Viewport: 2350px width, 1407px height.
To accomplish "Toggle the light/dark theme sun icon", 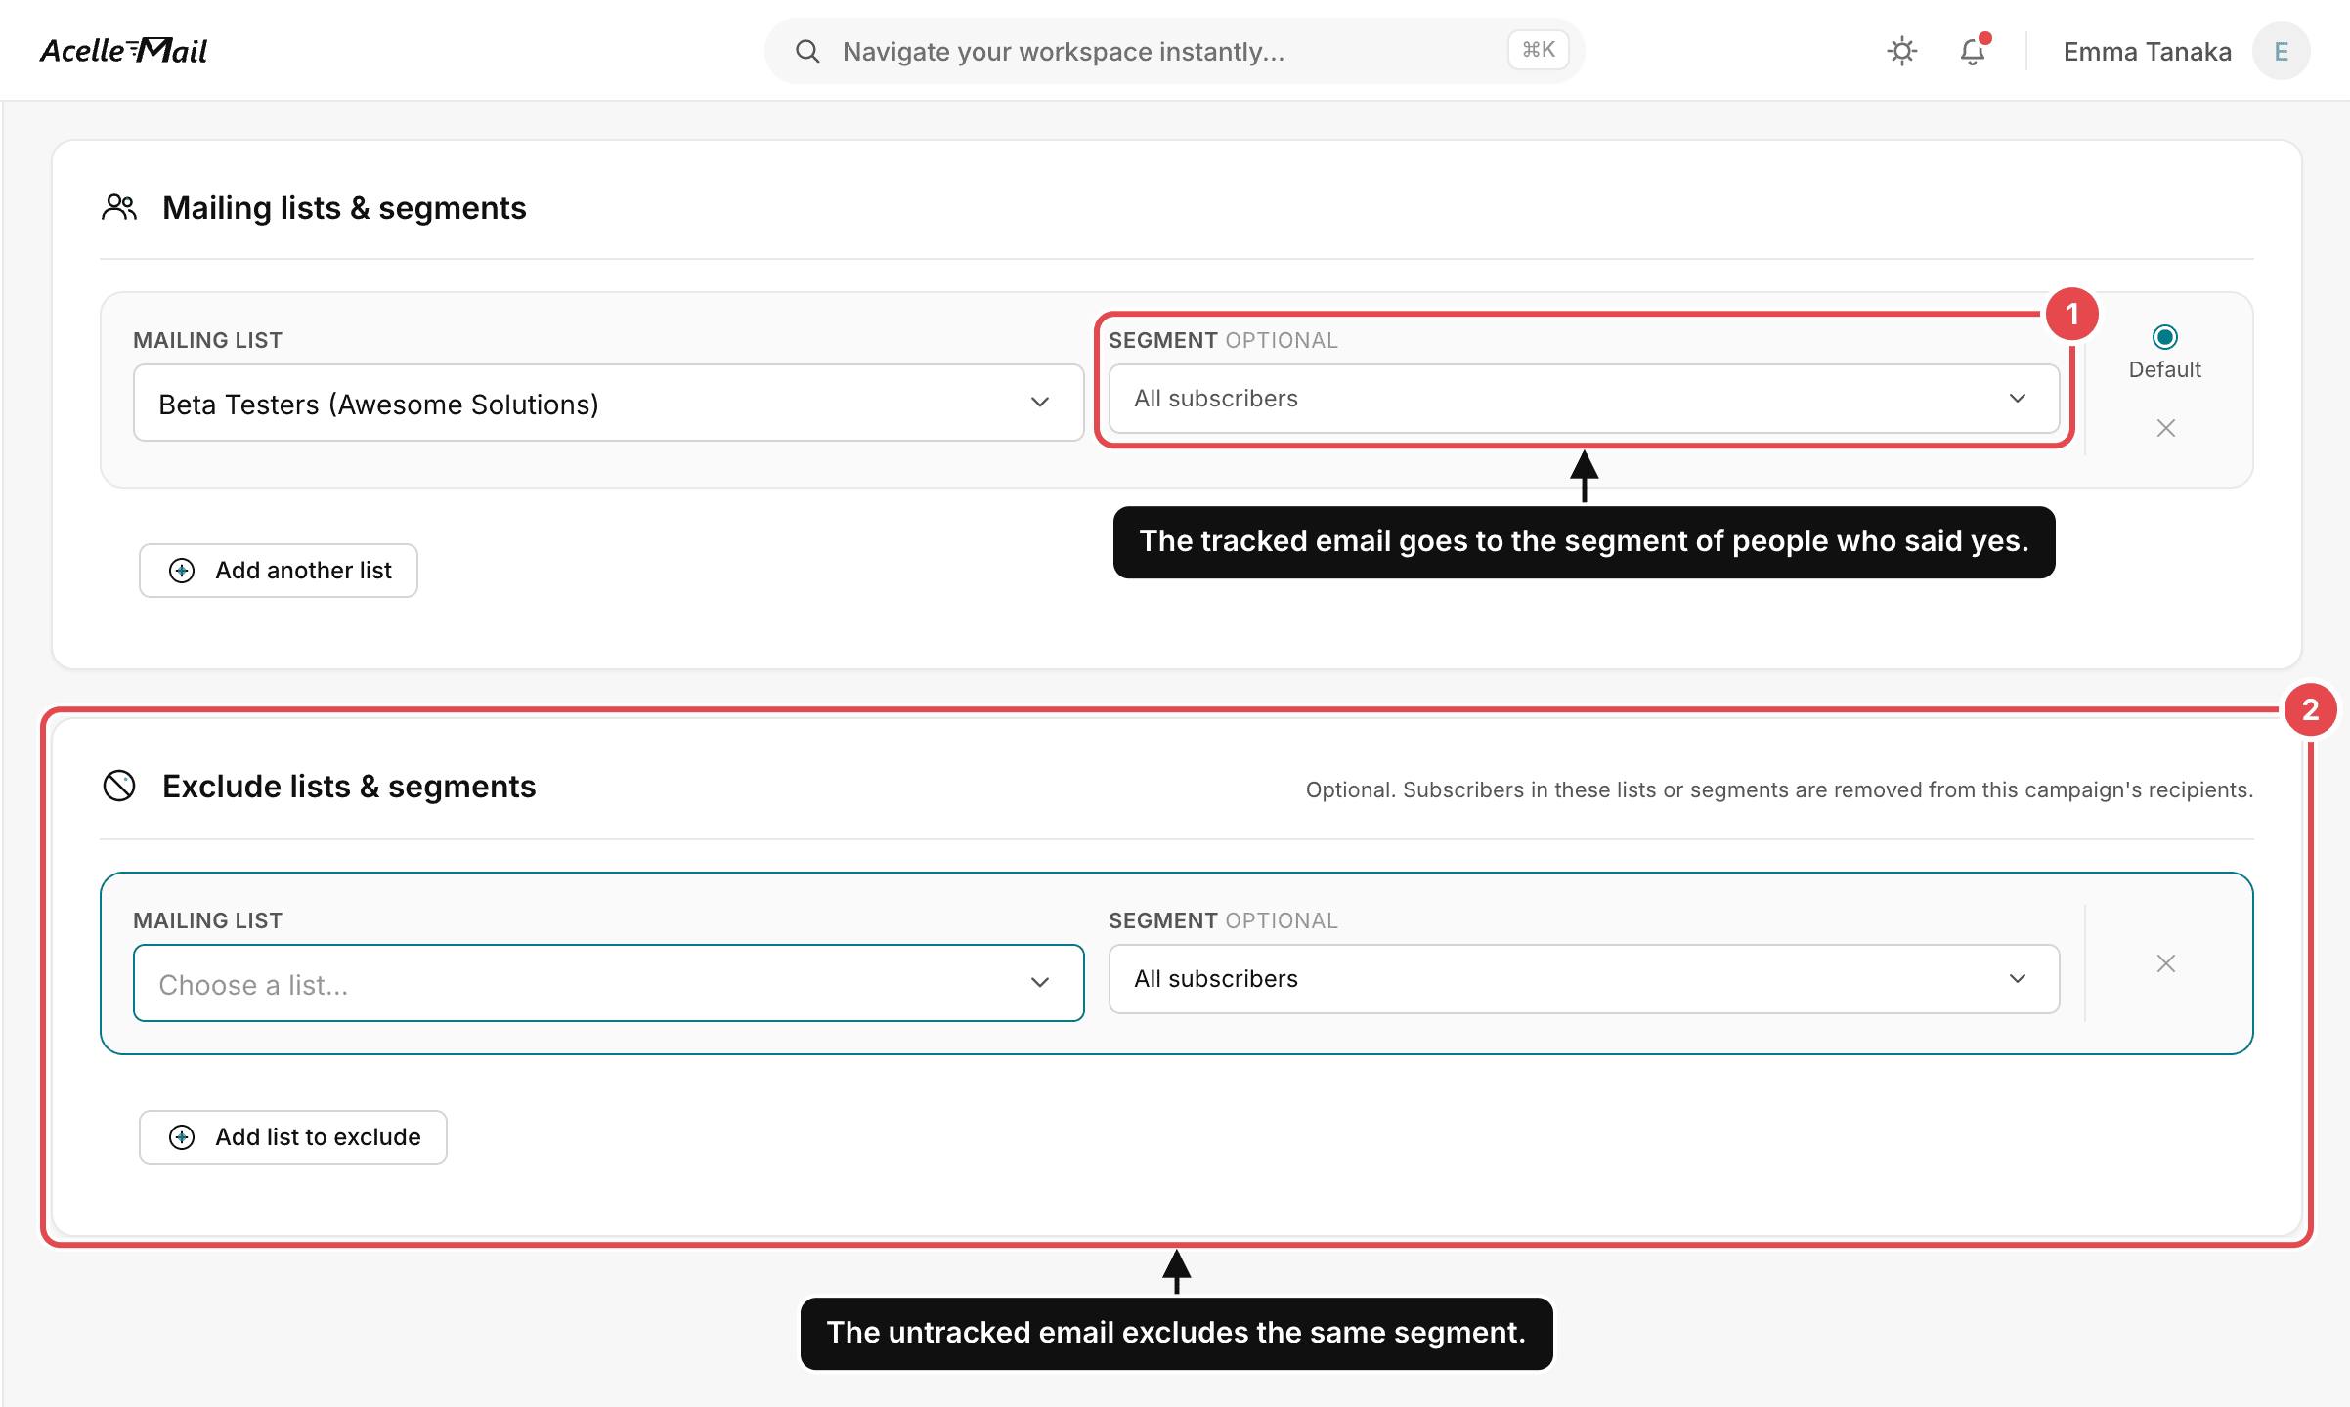I will point(1901,51).
